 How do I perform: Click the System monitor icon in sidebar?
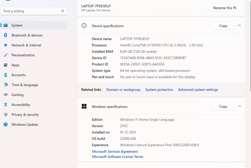click(6, 25)
